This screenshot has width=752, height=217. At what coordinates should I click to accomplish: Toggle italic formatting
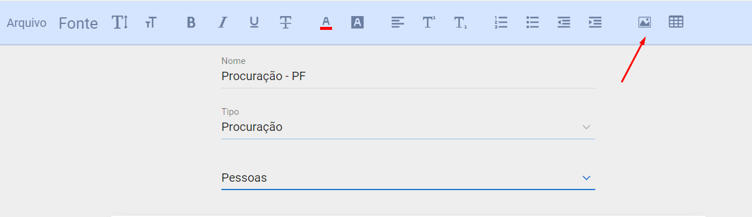pos(223,23)
